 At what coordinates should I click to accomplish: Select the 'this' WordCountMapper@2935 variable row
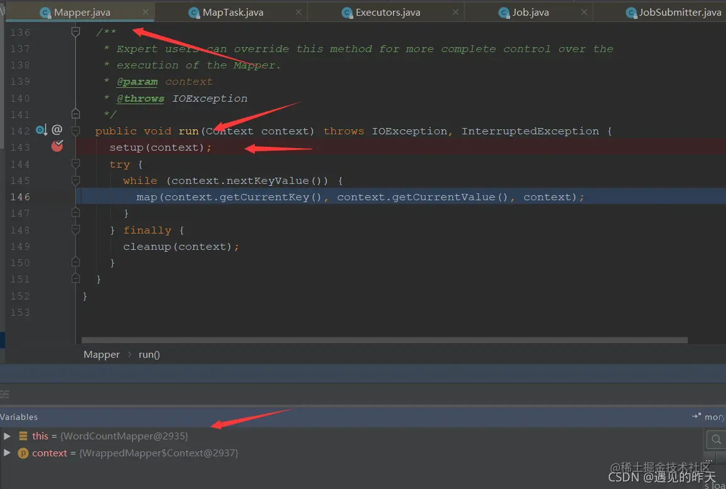pyautogui.click(x=352, y=436)
